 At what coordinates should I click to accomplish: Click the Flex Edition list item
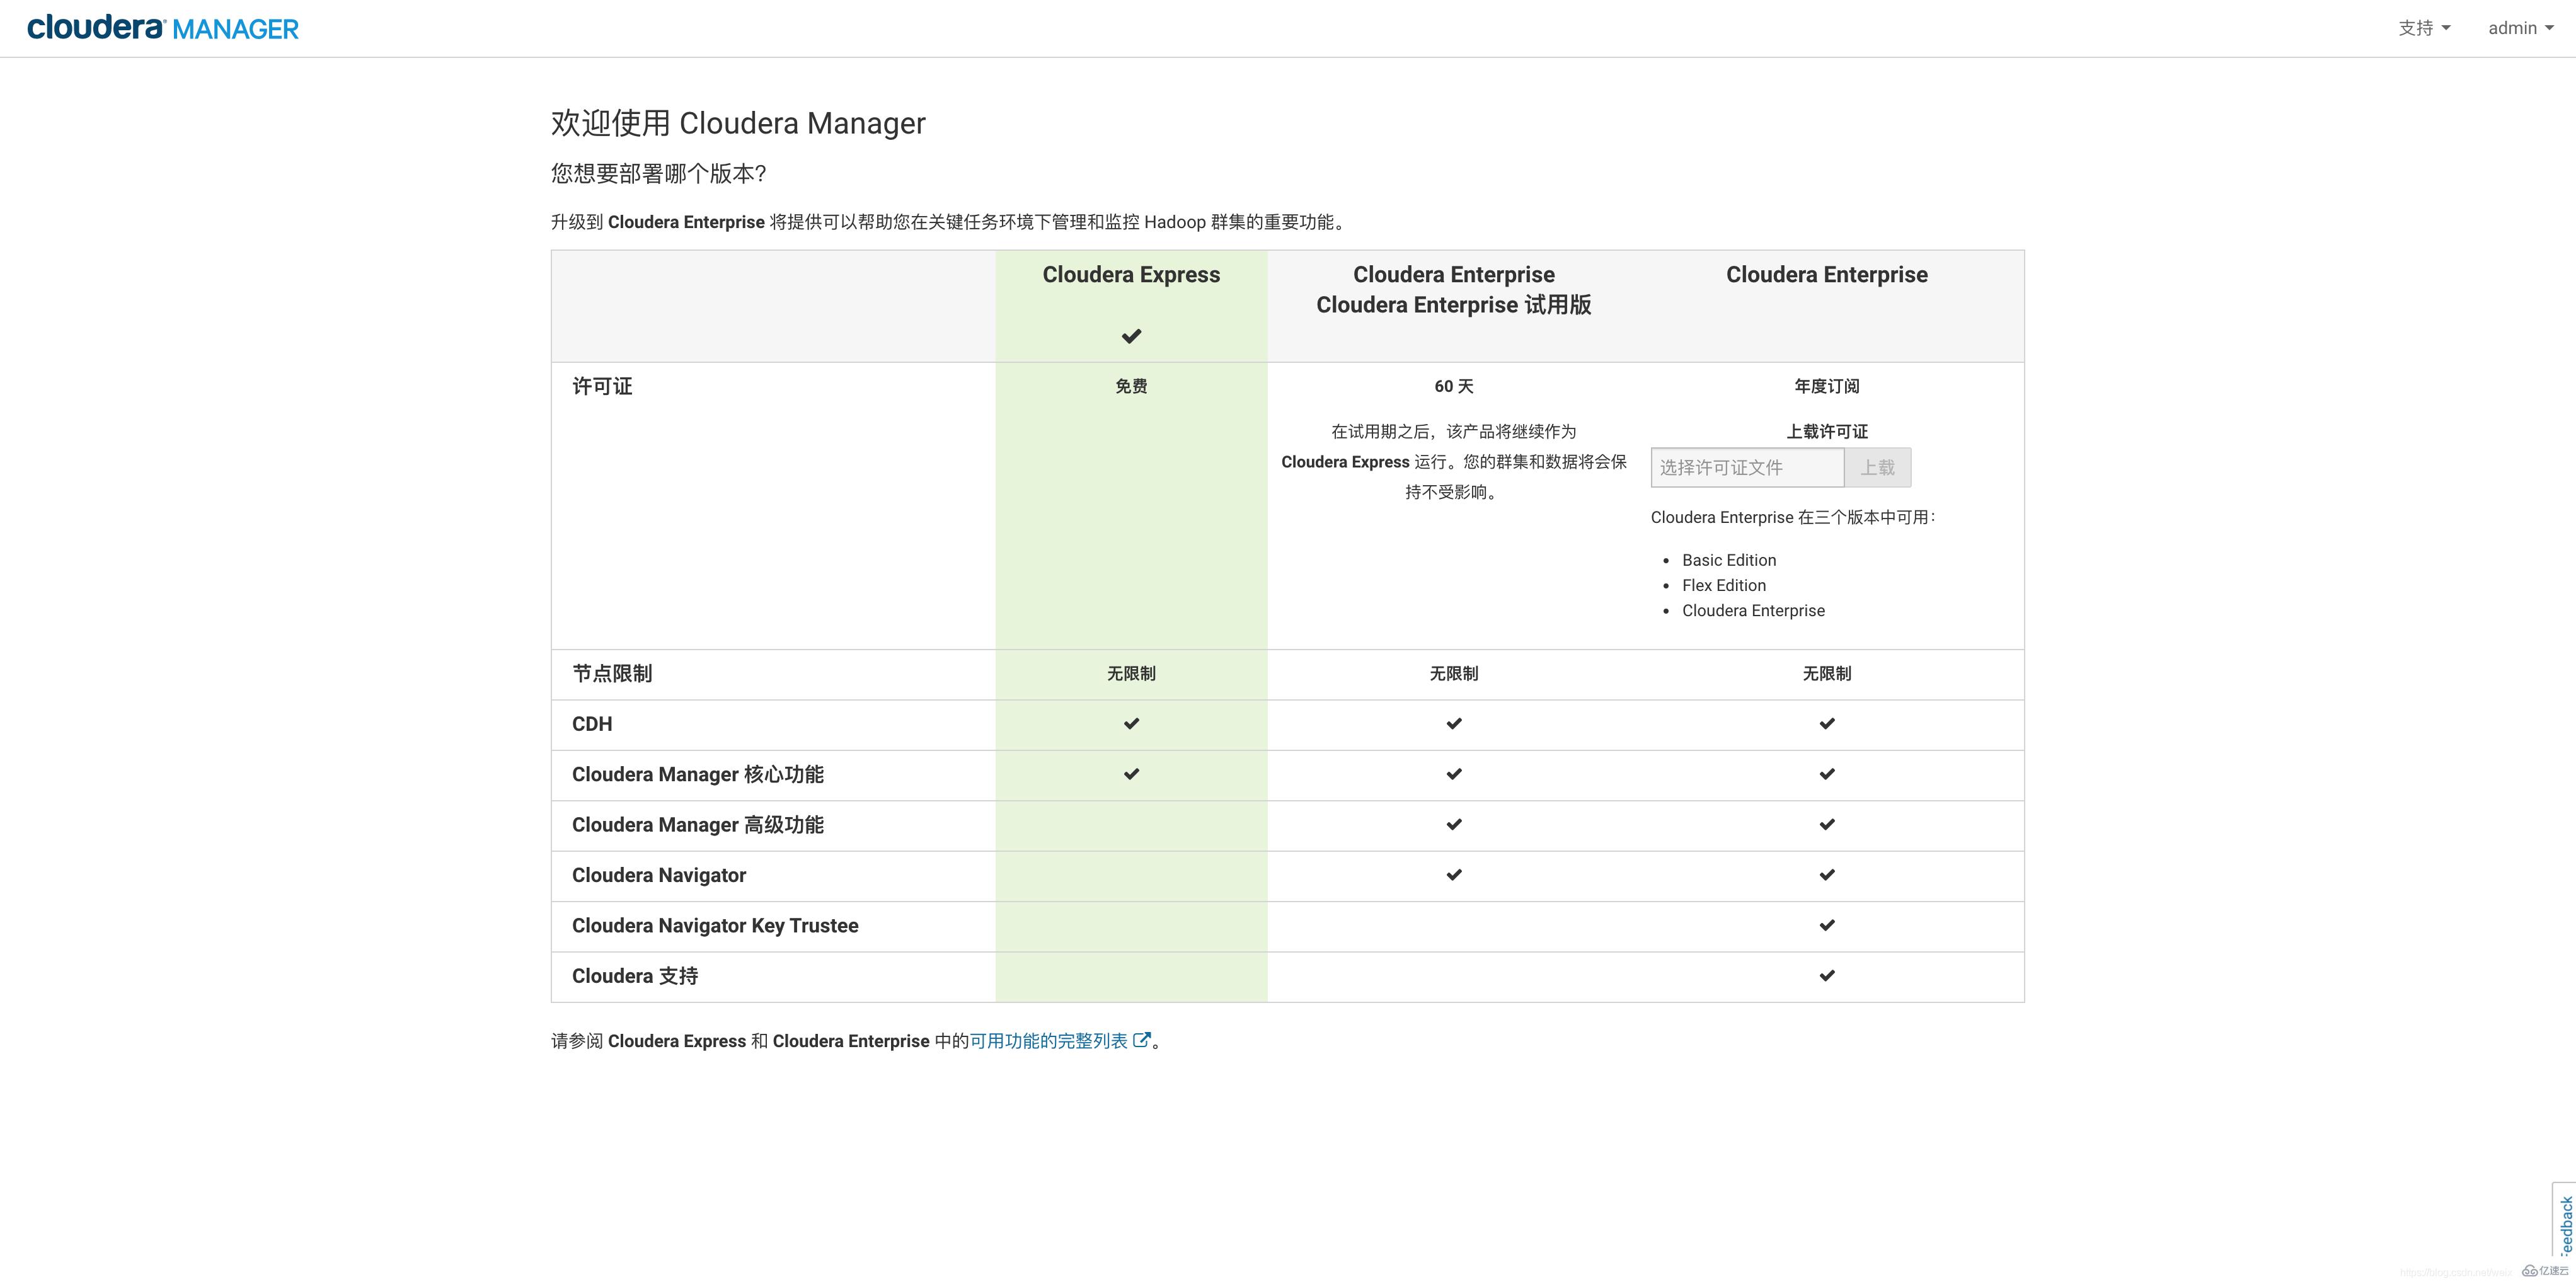pyautogui.click(x=1724, y=585)
